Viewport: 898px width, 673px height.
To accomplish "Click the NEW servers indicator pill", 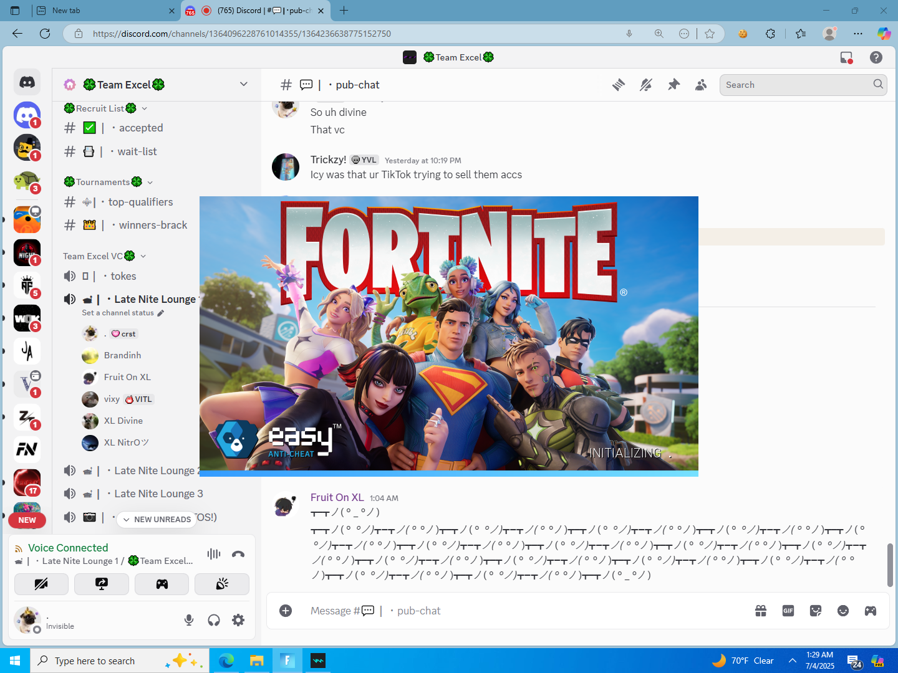I will click(x=27, y=520).
